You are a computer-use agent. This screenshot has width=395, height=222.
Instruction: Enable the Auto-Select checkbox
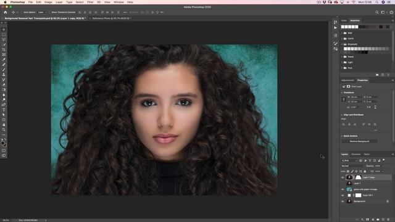pyautogui.click(x=22, y=12)
